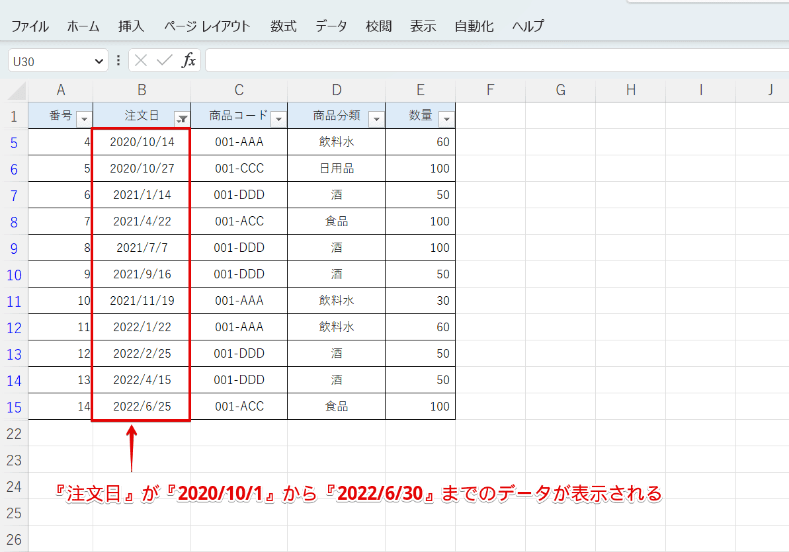This screenshot has width=789, height=552.
Task: Select cell with date 2021/9/16
Action: pos(142,274)
